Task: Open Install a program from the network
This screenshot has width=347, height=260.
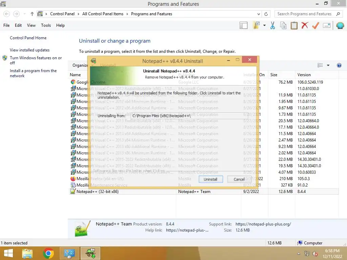Action: tap(33, 73)
